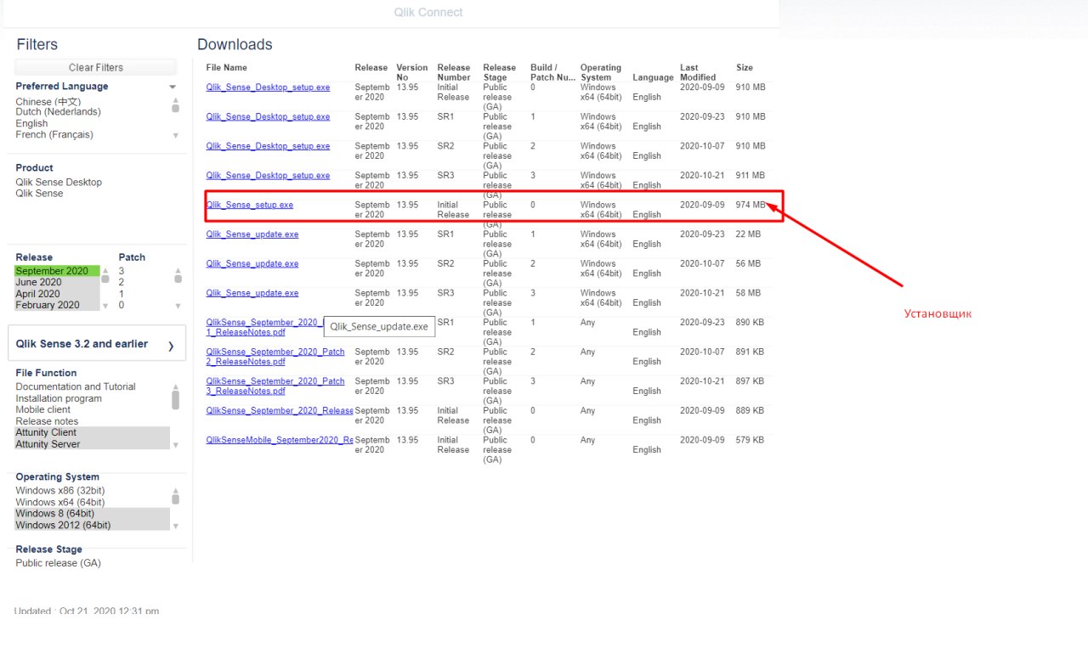Select September 2020 release
This screenshot has width=1088, height=648.
[57, 271]
